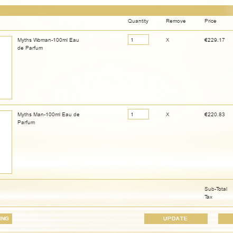Edit quantity field for Myths Woman
Viewport: 233px width, 233px height.
pyautogui.click(x=138, y=40)
